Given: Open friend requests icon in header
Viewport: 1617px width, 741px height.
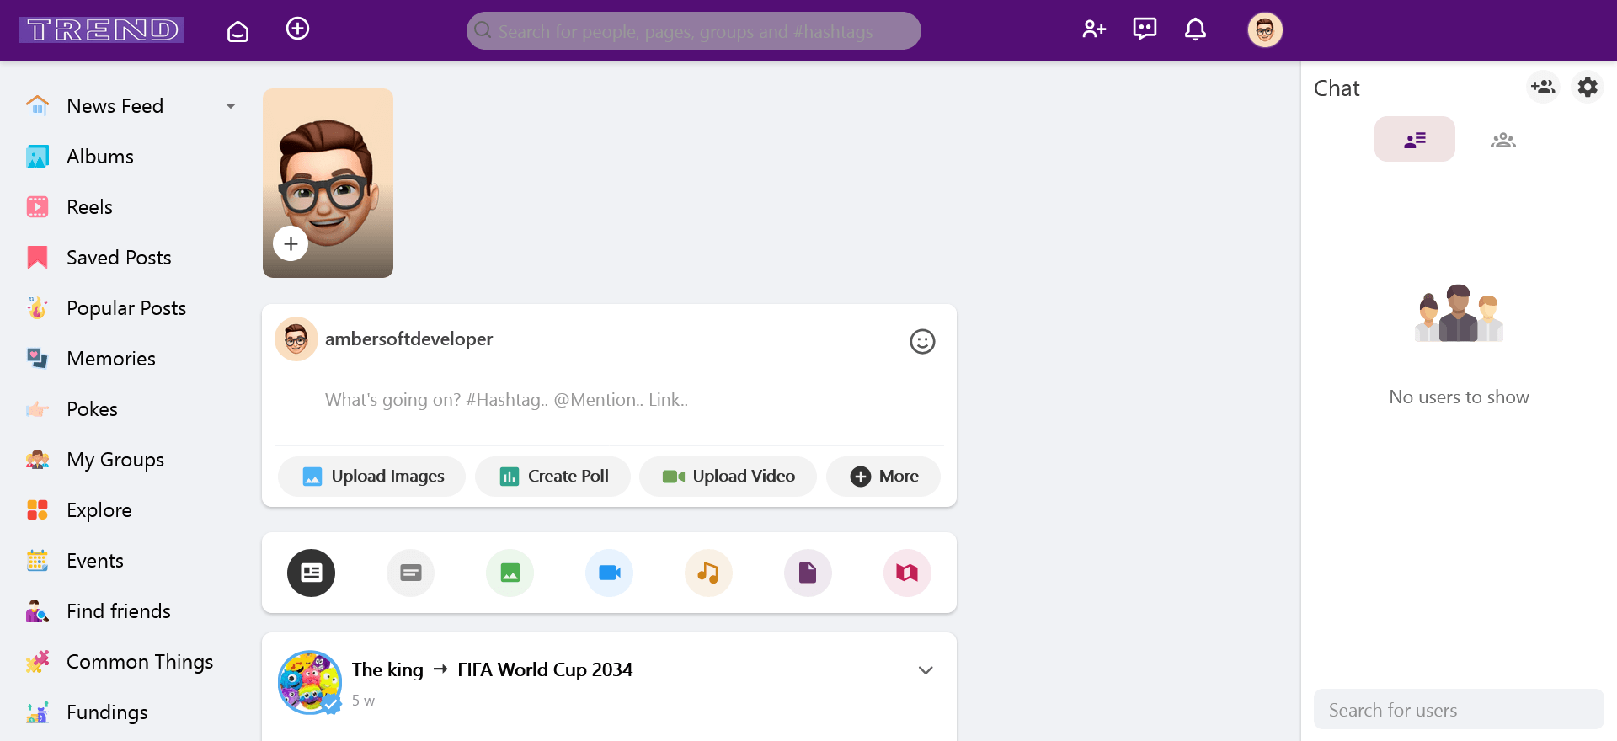Looking at the screenshot, I should click(x=1093, y=29).
